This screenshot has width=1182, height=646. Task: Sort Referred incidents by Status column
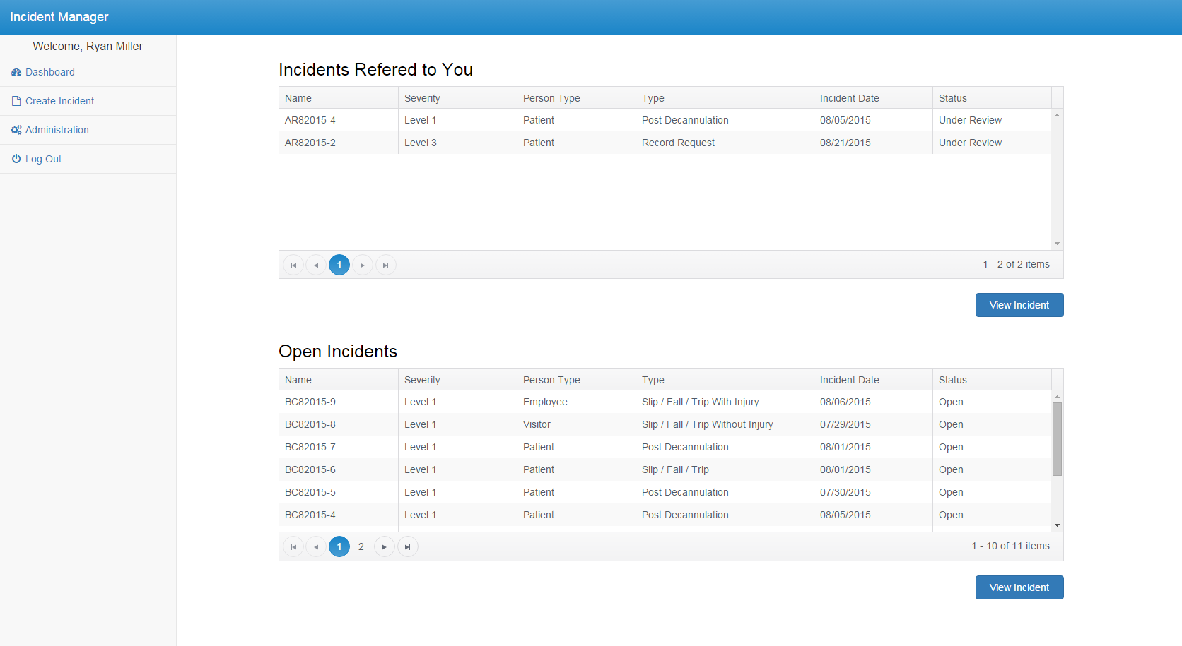tap(992, 98)
